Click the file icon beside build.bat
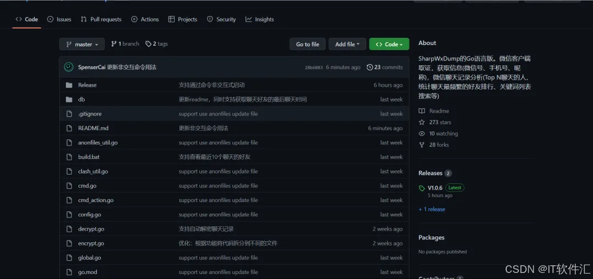 [69, 157]
